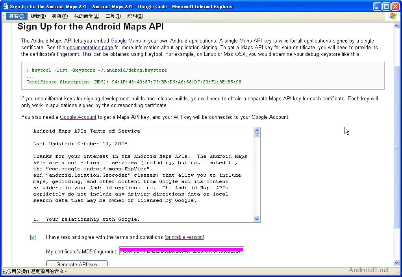Click the Google Maps link
The height and width of the screenshot is (277, 402).
(126, 41)
